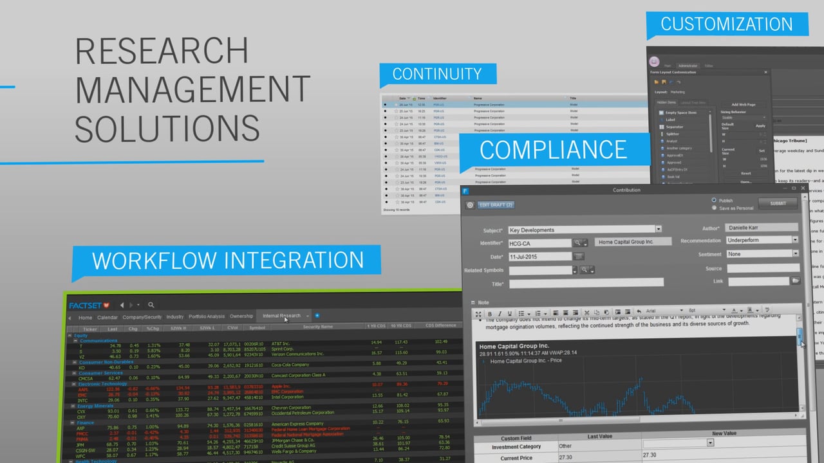Apply bold formatting in the Note toolbar
The width and height of the screenshot is (824, 463).
pos(490,313)
